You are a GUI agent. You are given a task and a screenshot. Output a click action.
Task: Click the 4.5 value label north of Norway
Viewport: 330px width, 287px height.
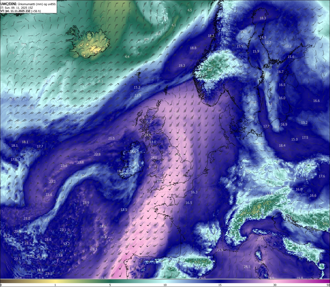(x=189, y=10)
